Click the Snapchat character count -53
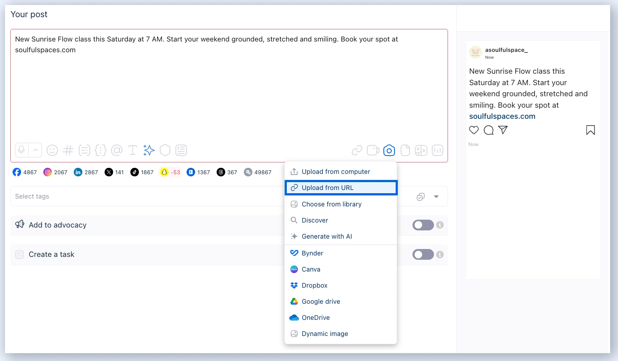Image resolution: width=618 pixels, height=361 pixels. (170, 172)
